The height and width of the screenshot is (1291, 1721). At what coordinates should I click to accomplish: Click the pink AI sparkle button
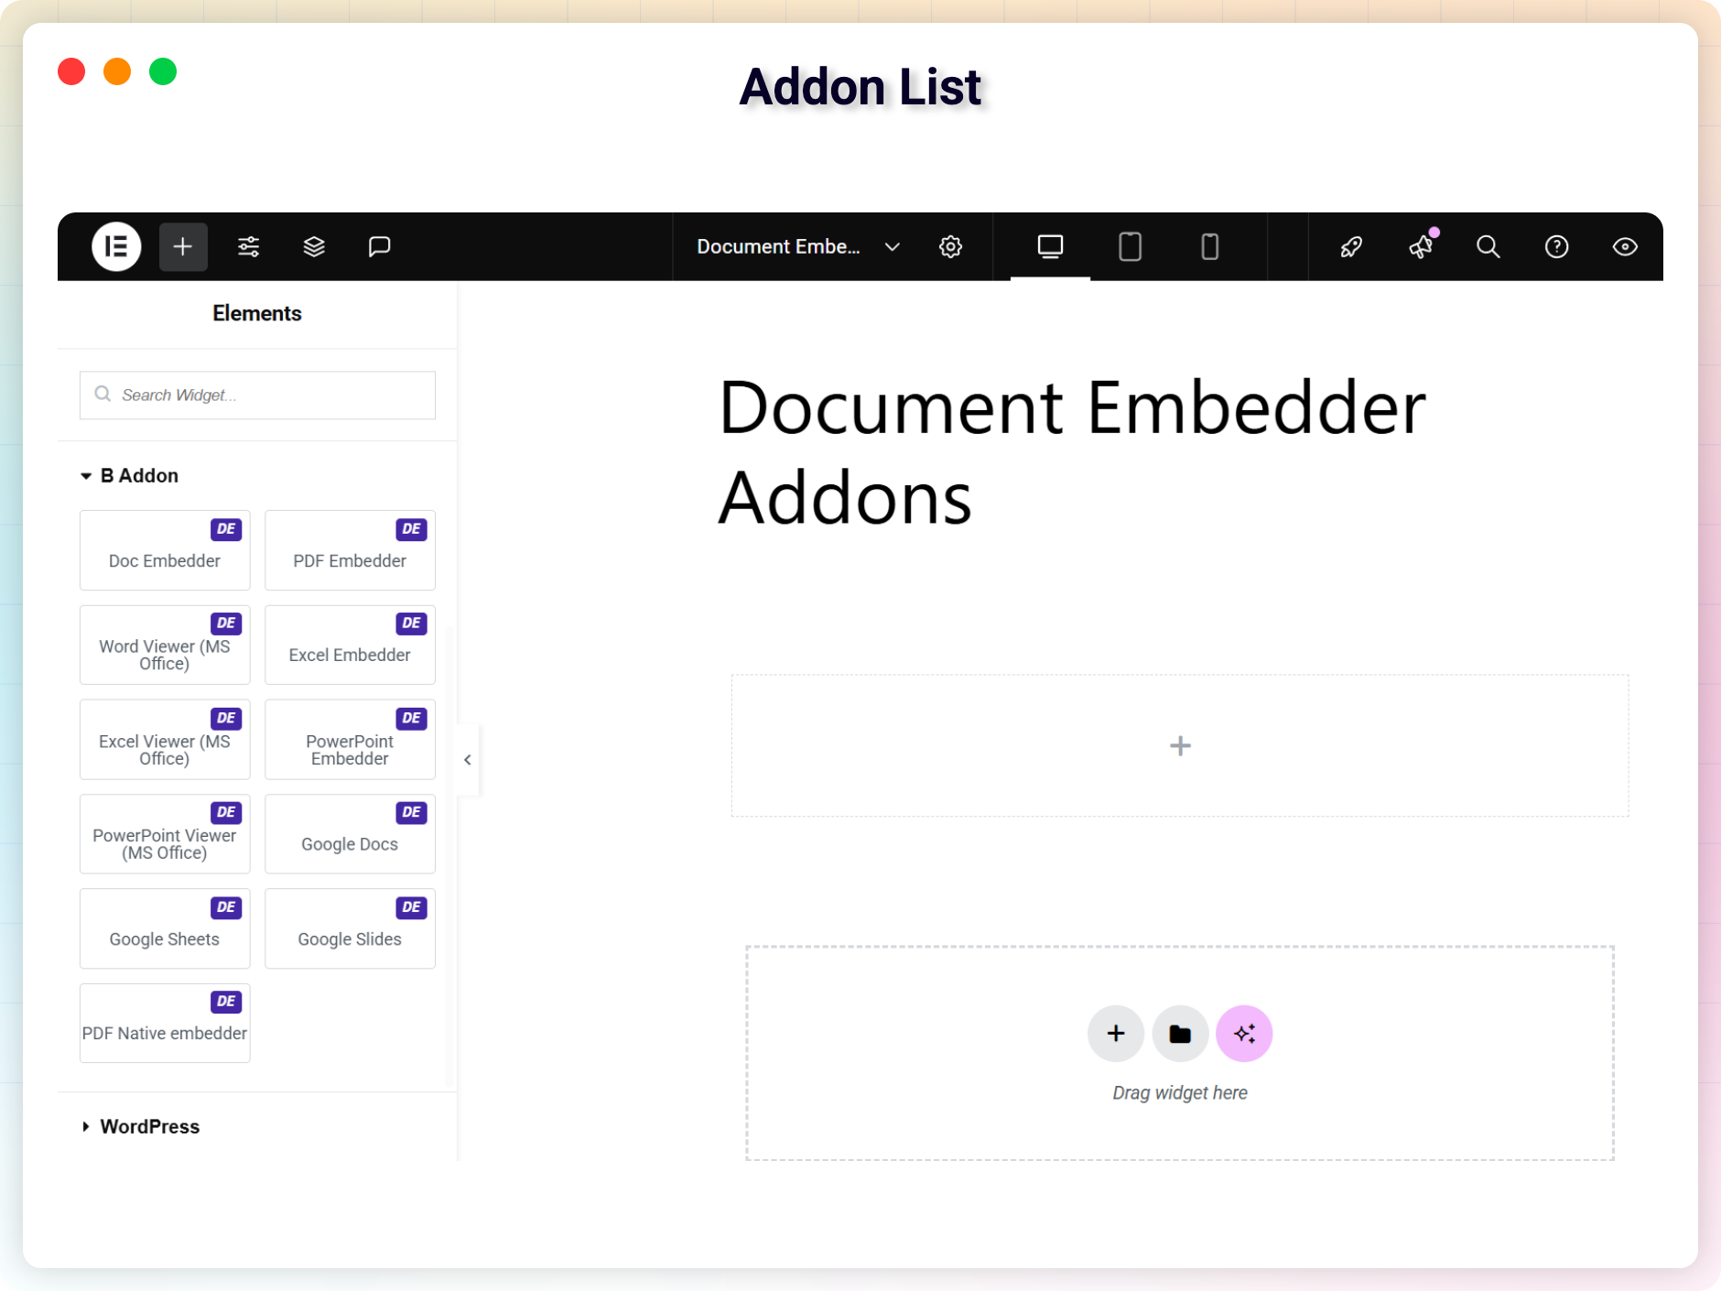click(x=1244, y=1034)
